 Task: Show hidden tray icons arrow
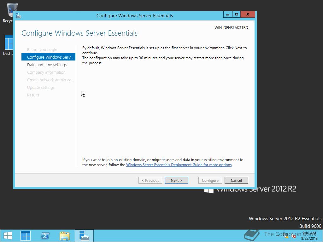point(278,236)
